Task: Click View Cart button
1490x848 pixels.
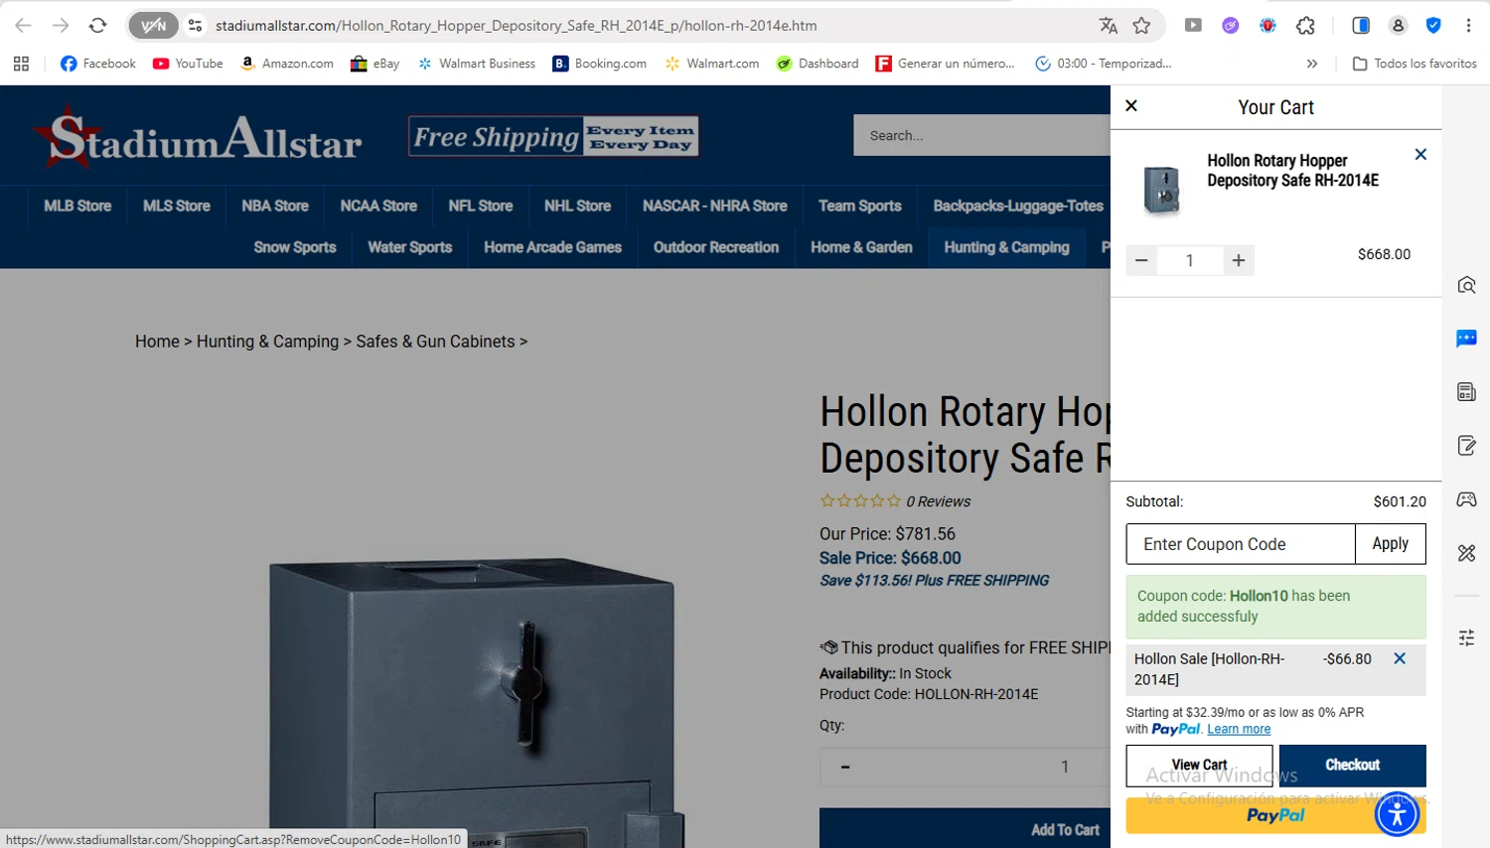Action: coord(1199,765)
